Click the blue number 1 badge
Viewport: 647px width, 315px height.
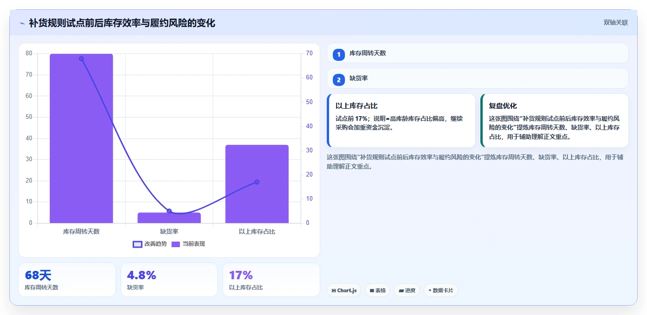click(339, 55)
